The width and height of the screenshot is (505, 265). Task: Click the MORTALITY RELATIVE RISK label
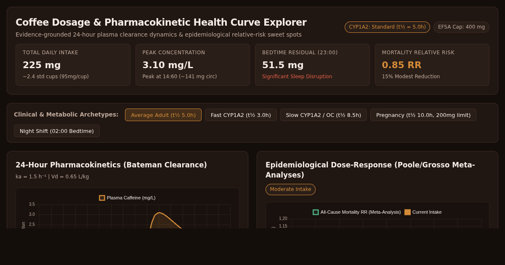click(418, 53)
